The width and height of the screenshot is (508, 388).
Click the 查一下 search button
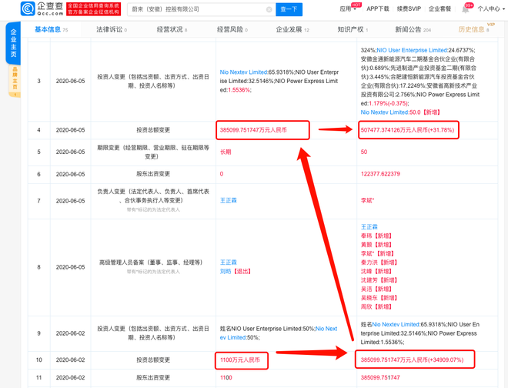pos(289,9)
